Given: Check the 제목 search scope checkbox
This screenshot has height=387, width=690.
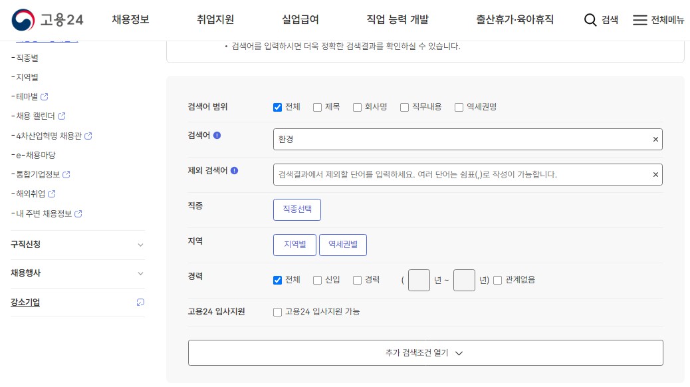Looking at the screenshot, I should pos(317,106).
